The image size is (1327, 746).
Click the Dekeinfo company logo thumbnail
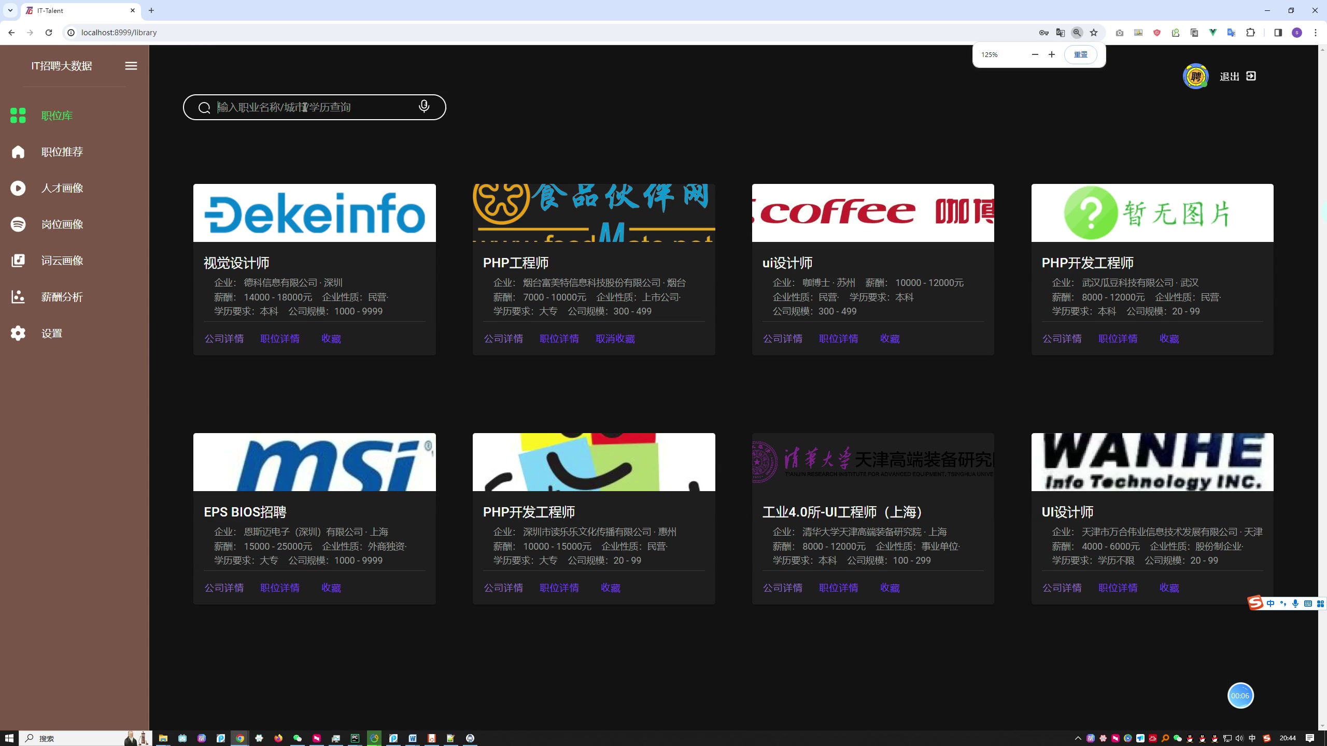click(x=314, y=213)
